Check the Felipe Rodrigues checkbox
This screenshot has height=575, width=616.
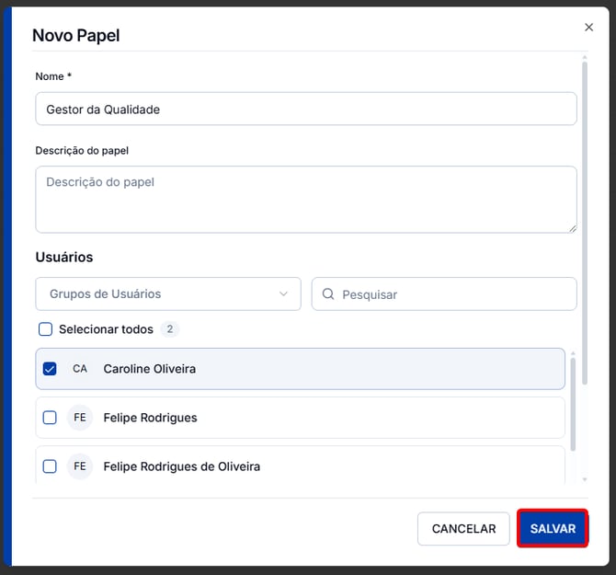click(50, 418)
